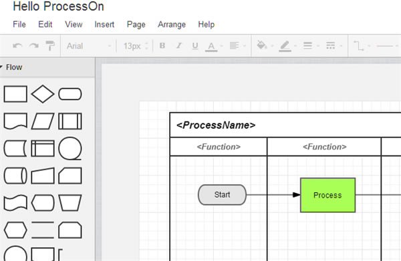Click the connector arrow between Start and Process

(273, 195)
